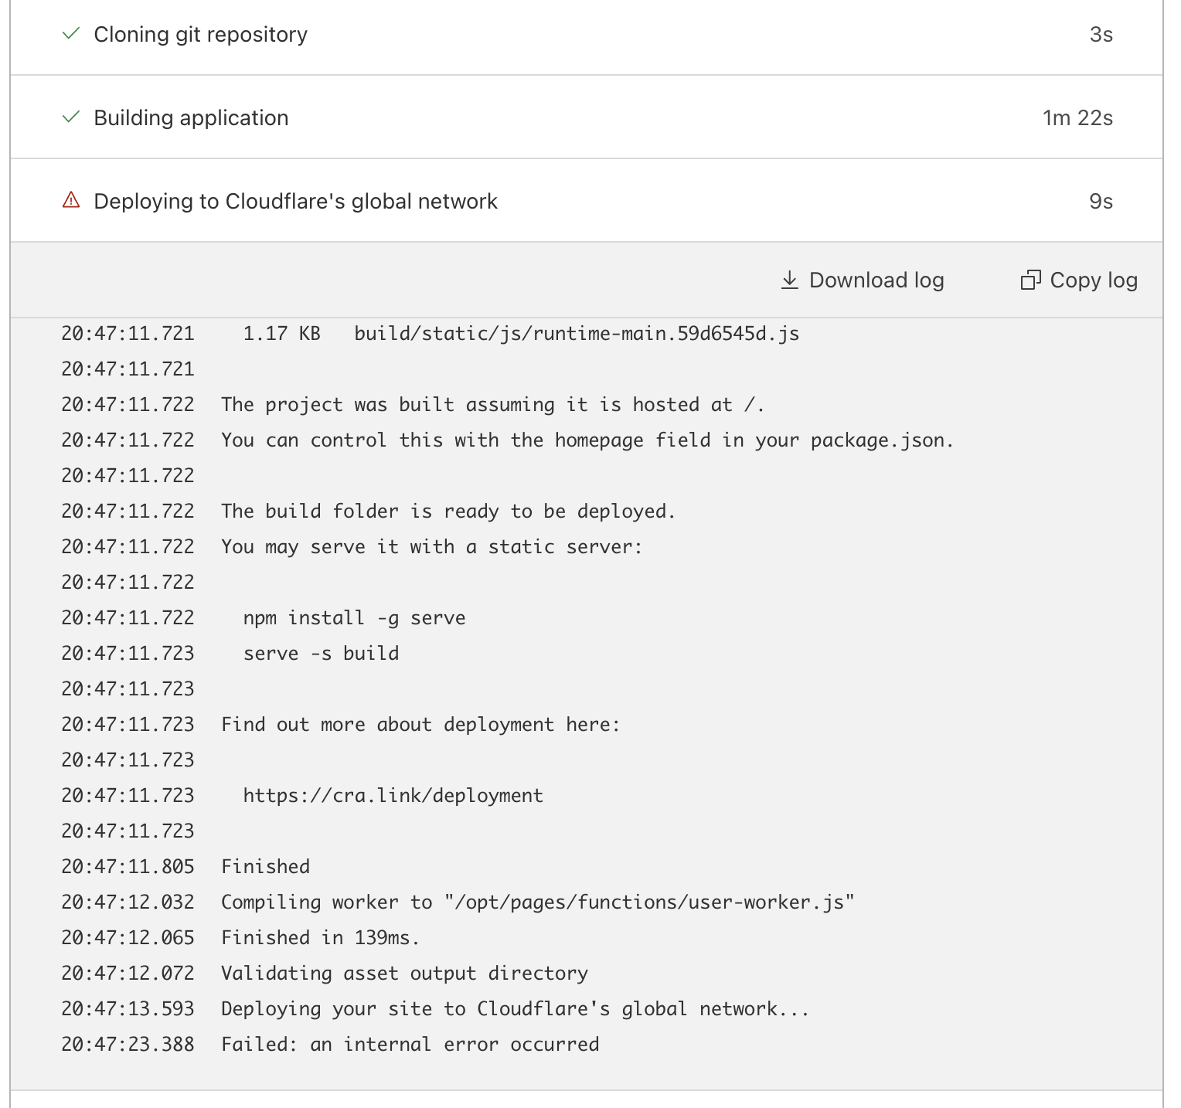This screenshot has width=1181, height=1108.
Task: Collapse the Deploying to Cloudflare's global network step
Action: click(587, 201)
